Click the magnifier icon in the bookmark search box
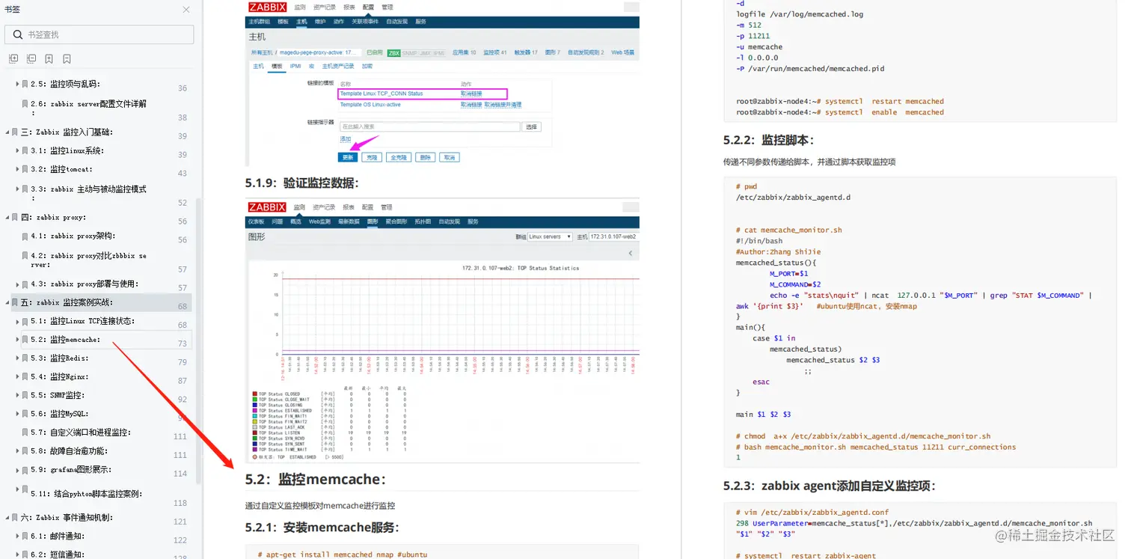Viewport: 1131px width, 559px height. point(16,34)
